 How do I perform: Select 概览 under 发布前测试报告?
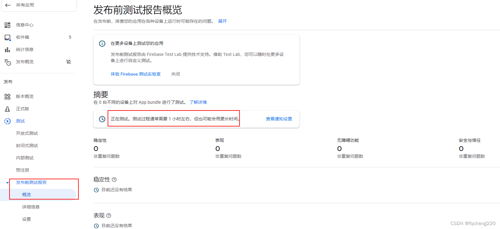[x=26, y=195]
